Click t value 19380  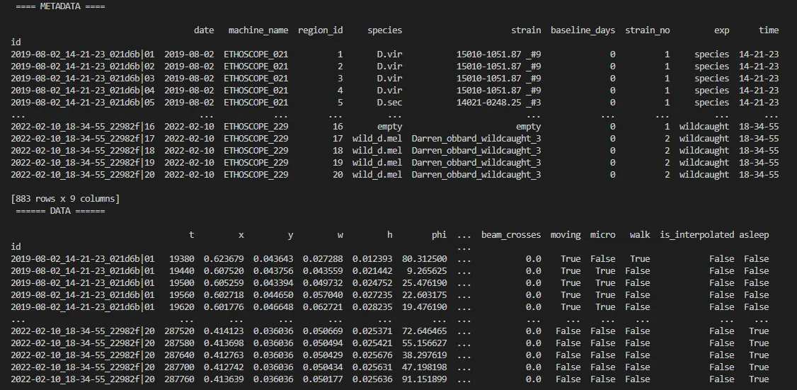point(181,258)
